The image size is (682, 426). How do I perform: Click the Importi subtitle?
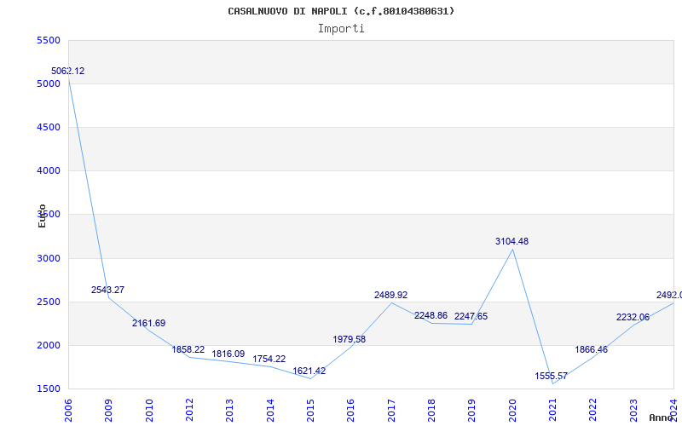point(341,29)
